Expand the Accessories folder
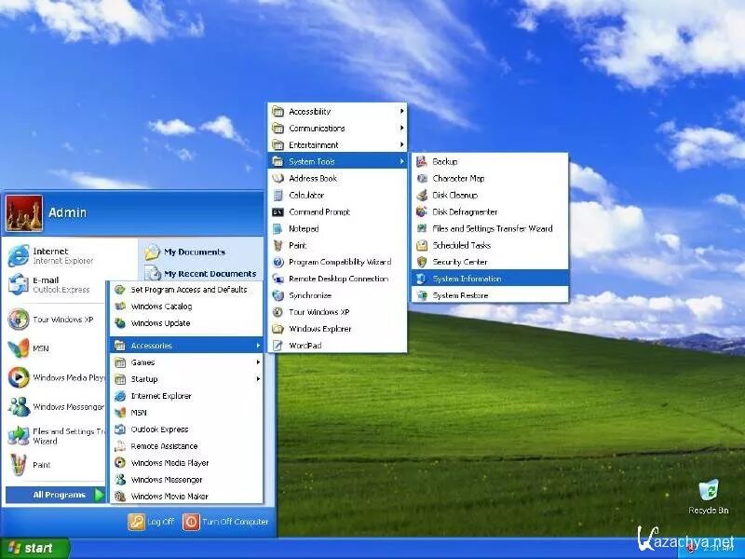745x559 pixels. coord(186,346)
